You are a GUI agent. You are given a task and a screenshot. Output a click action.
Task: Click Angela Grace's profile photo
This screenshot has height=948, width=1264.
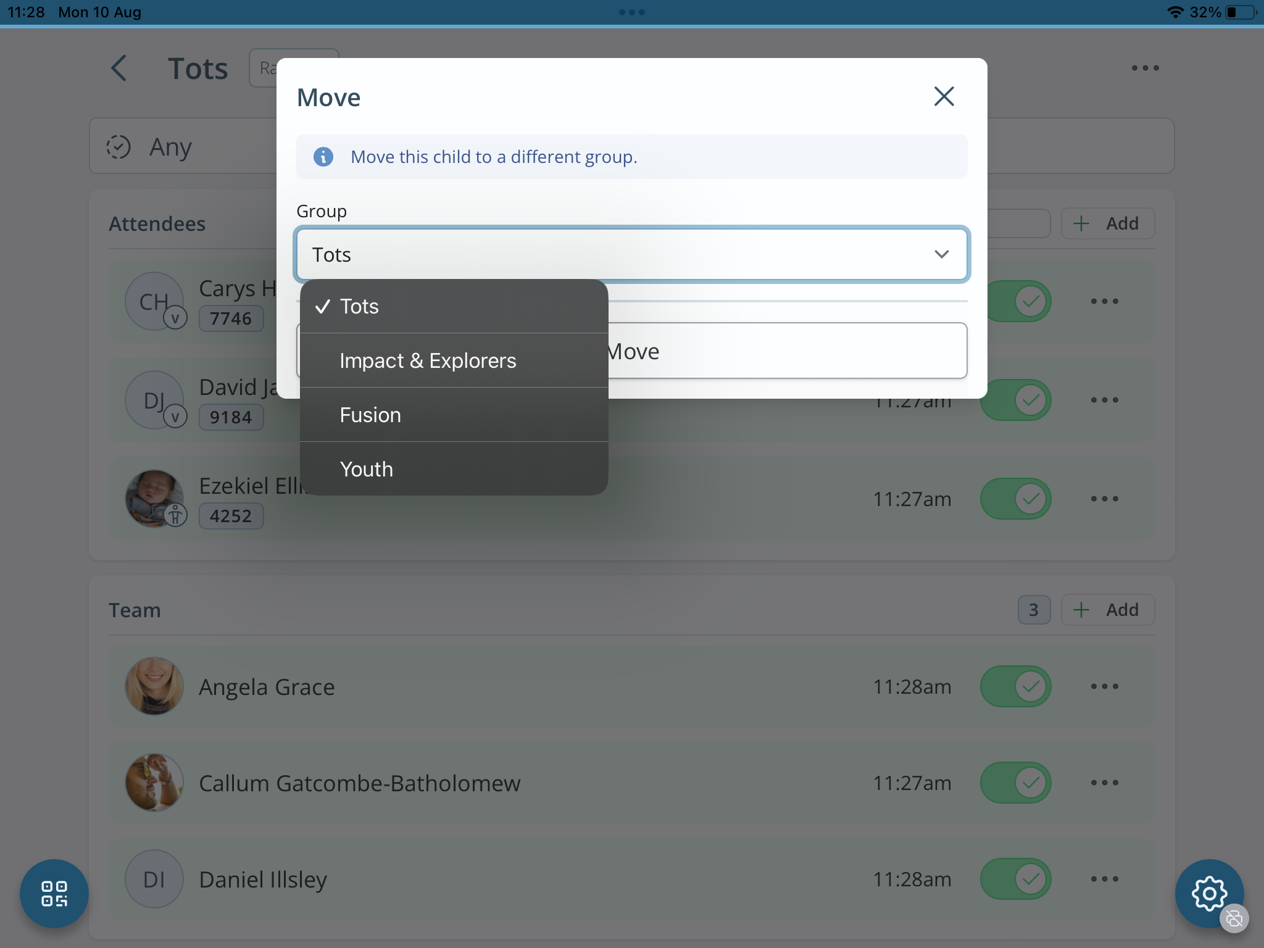(154, 686)
